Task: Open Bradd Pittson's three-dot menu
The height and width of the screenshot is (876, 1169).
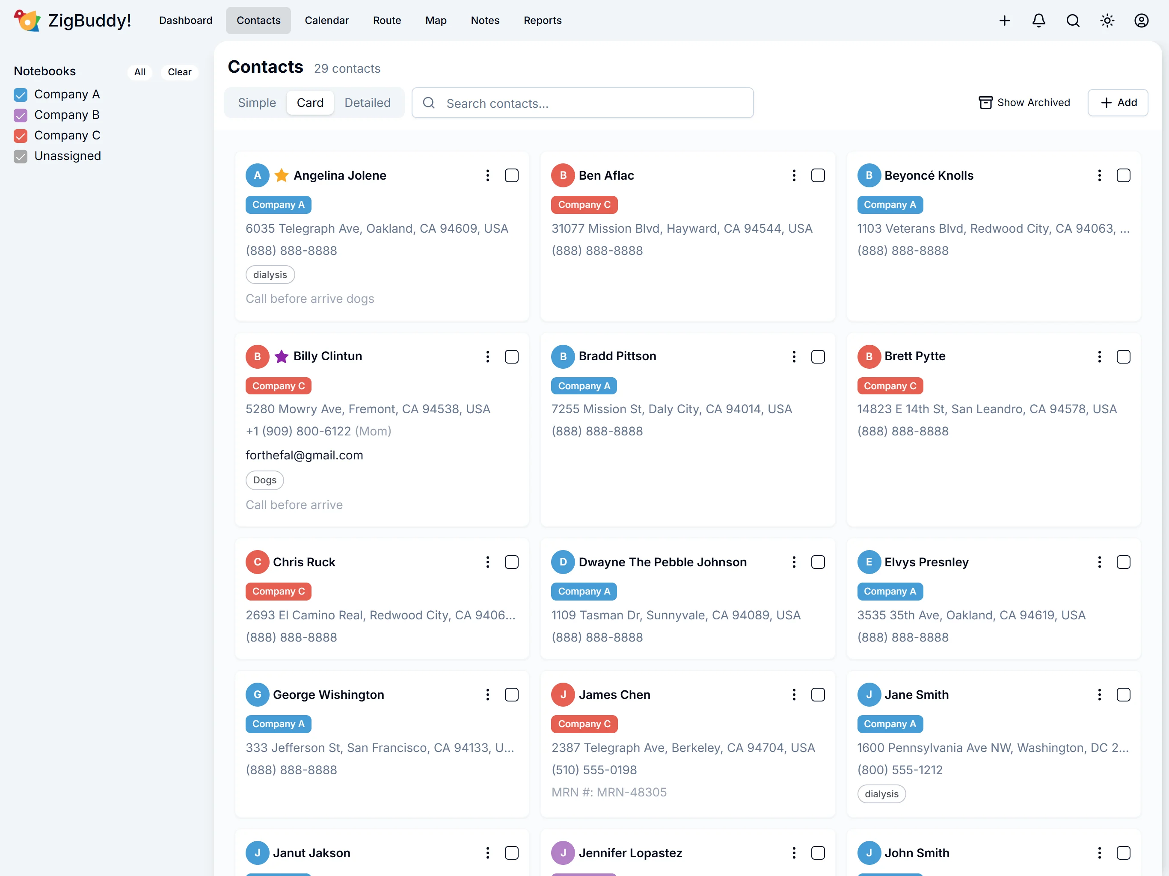Action: click(x=794, y=357)
